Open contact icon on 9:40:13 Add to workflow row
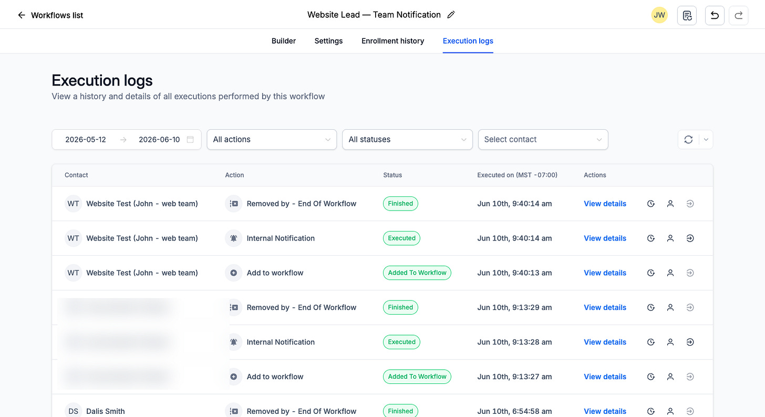 (670, 273)
